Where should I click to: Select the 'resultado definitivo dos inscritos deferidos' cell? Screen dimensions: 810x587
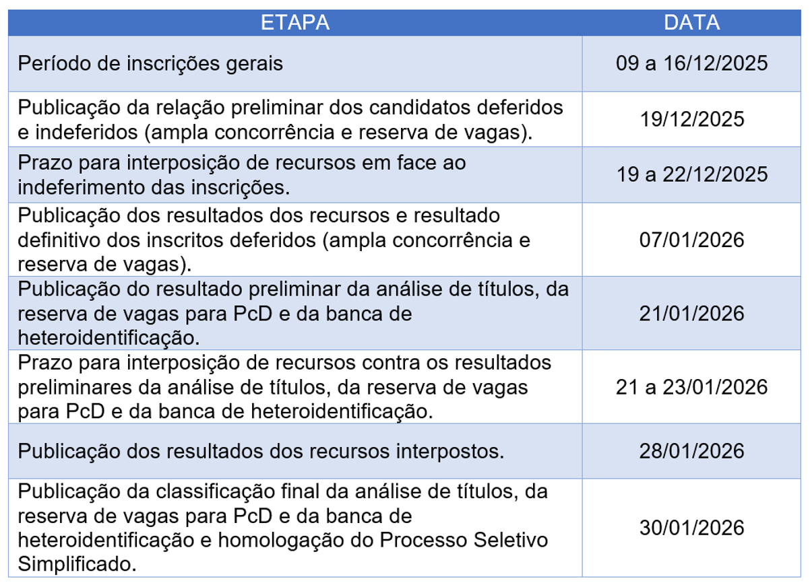point(274,240)
